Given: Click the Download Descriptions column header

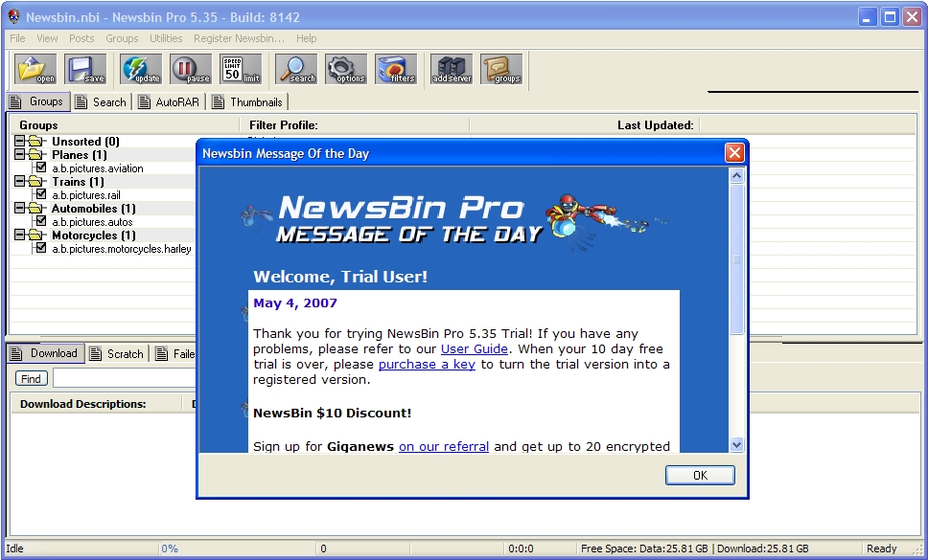Looking at the screenshot, I should (96, 404).
